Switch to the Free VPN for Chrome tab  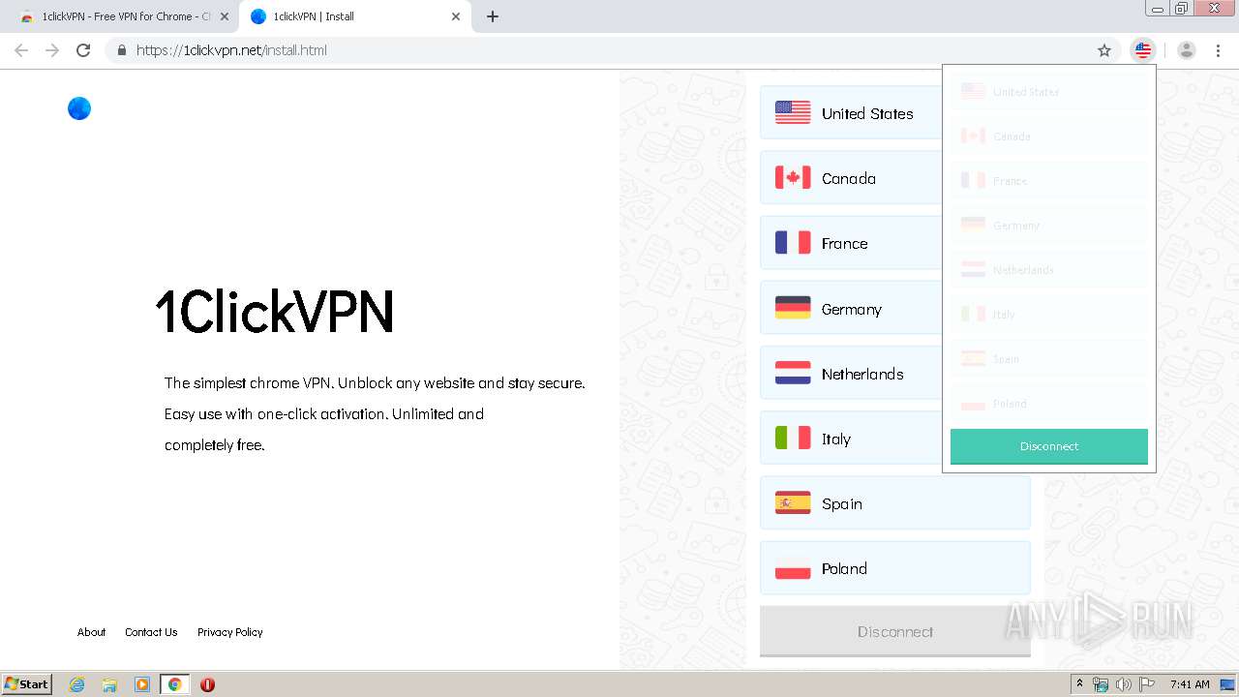click(x=122, y=16)
